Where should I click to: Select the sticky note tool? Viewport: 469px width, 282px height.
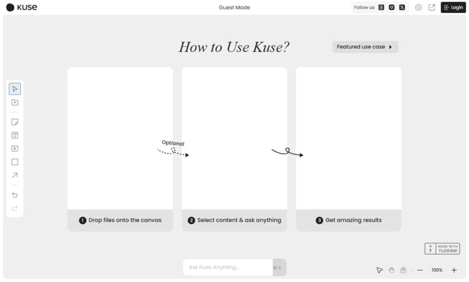coord(14,122)
